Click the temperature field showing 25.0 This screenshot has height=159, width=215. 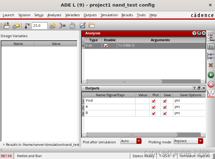click(x=40, y=26)
